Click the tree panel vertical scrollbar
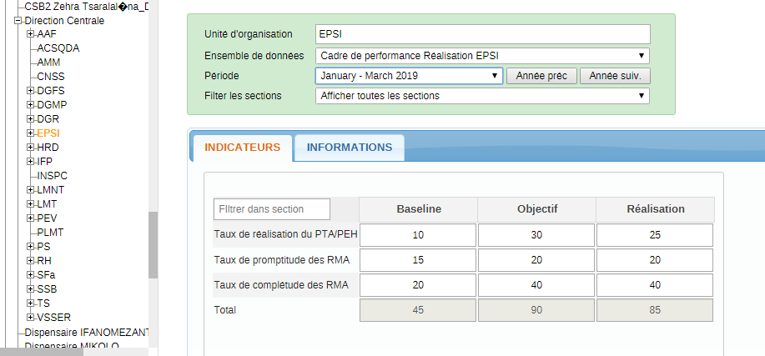 tap(153, 243)
